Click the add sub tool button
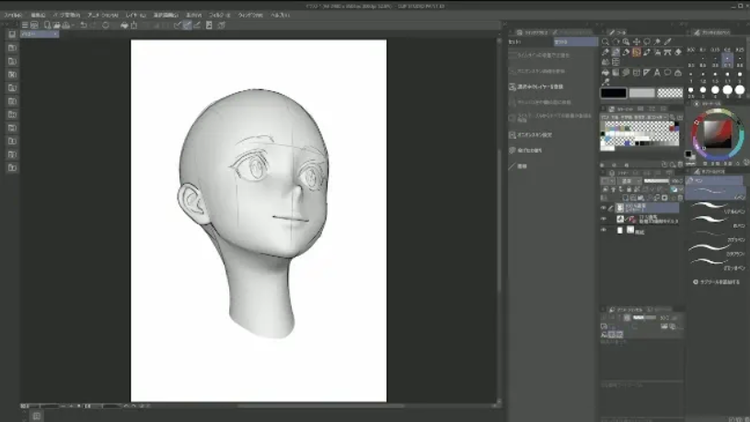750x422 pixels. (x=716, y=282)
